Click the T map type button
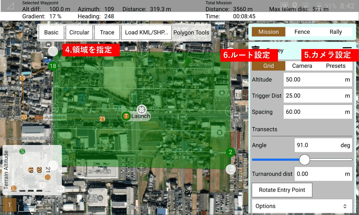This screenshot has width=359, height=215. [x=10, y=205]
